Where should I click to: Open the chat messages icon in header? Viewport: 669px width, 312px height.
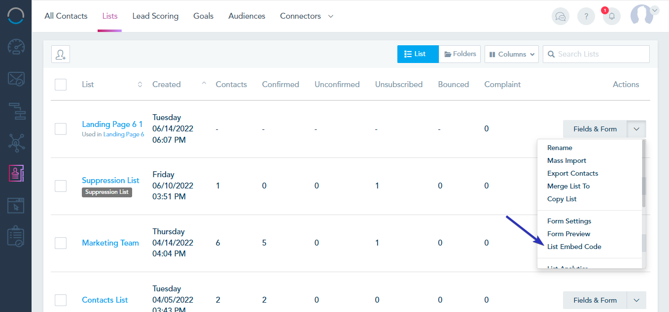(x=561, y=16)
